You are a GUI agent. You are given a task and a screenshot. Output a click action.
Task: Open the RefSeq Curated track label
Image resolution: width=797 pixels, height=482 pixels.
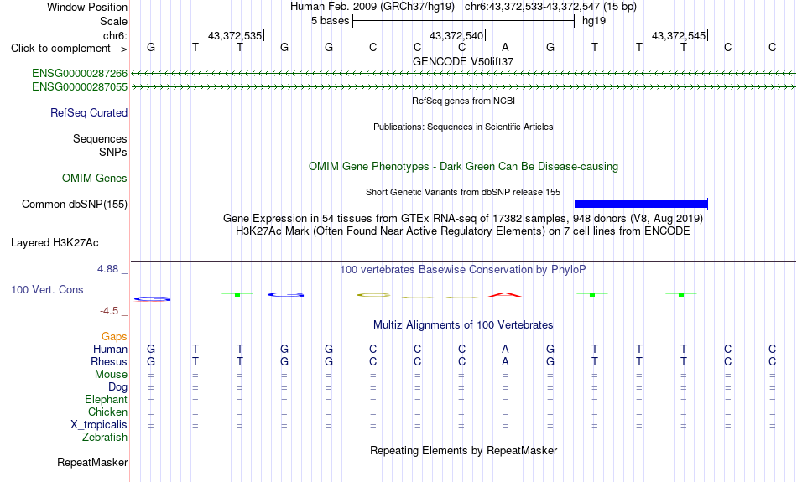tap(89, 113)
